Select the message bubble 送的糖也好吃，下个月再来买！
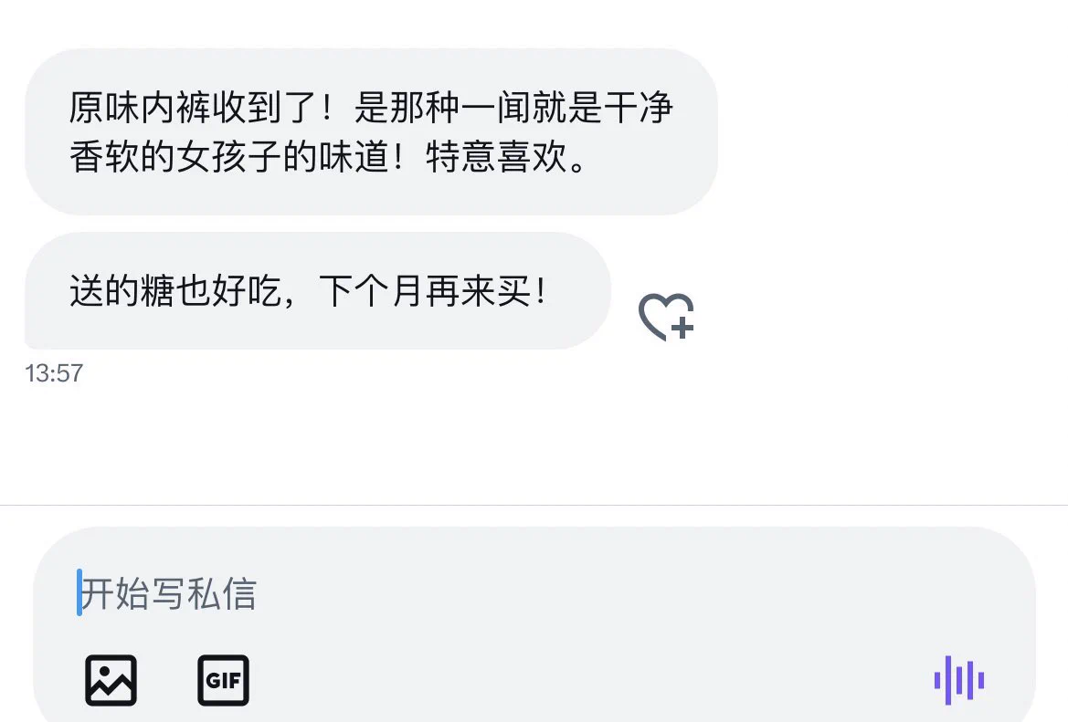The width and height of the screenshot is (1068, 722). (x=317, y=290)
